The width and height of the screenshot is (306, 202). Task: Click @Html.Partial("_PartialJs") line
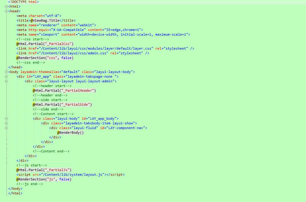[44, 170]
